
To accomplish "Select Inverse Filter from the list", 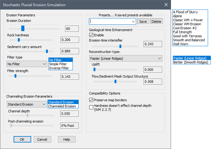I will coord(59,68).
